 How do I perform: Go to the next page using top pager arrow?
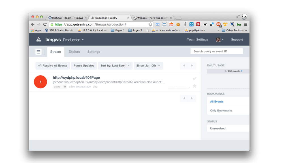pyautogui.click(x=192, y=65)
